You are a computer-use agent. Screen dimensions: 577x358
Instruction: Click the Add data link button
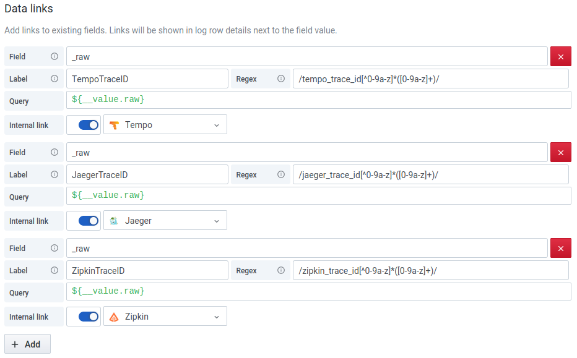click(27, 344)
